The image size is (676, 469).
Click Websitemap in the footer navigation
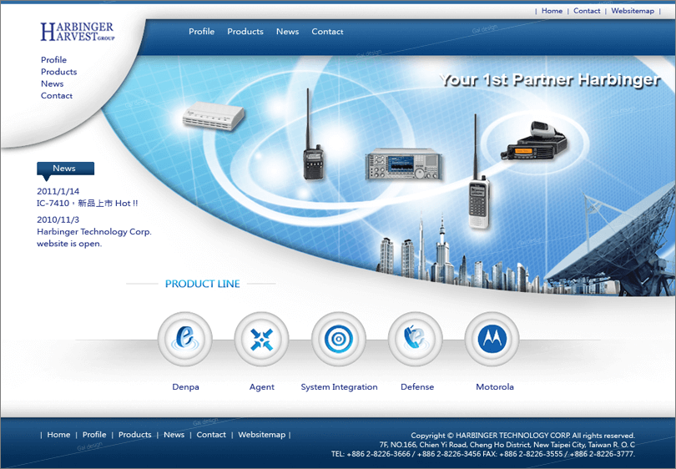pos(262,435)
